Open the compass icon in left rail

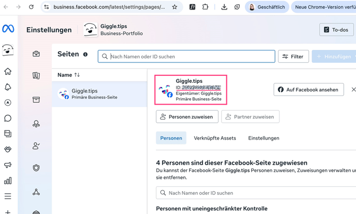(x=8, y=102)
